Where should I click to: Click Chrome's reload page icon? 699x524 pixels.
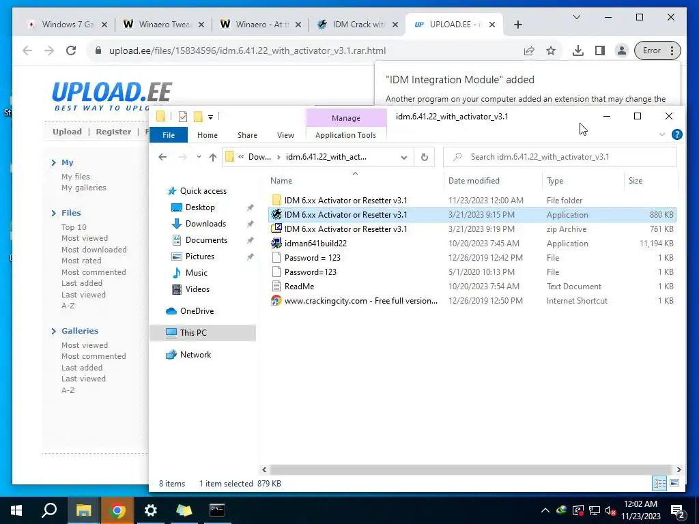coord(71,50)
